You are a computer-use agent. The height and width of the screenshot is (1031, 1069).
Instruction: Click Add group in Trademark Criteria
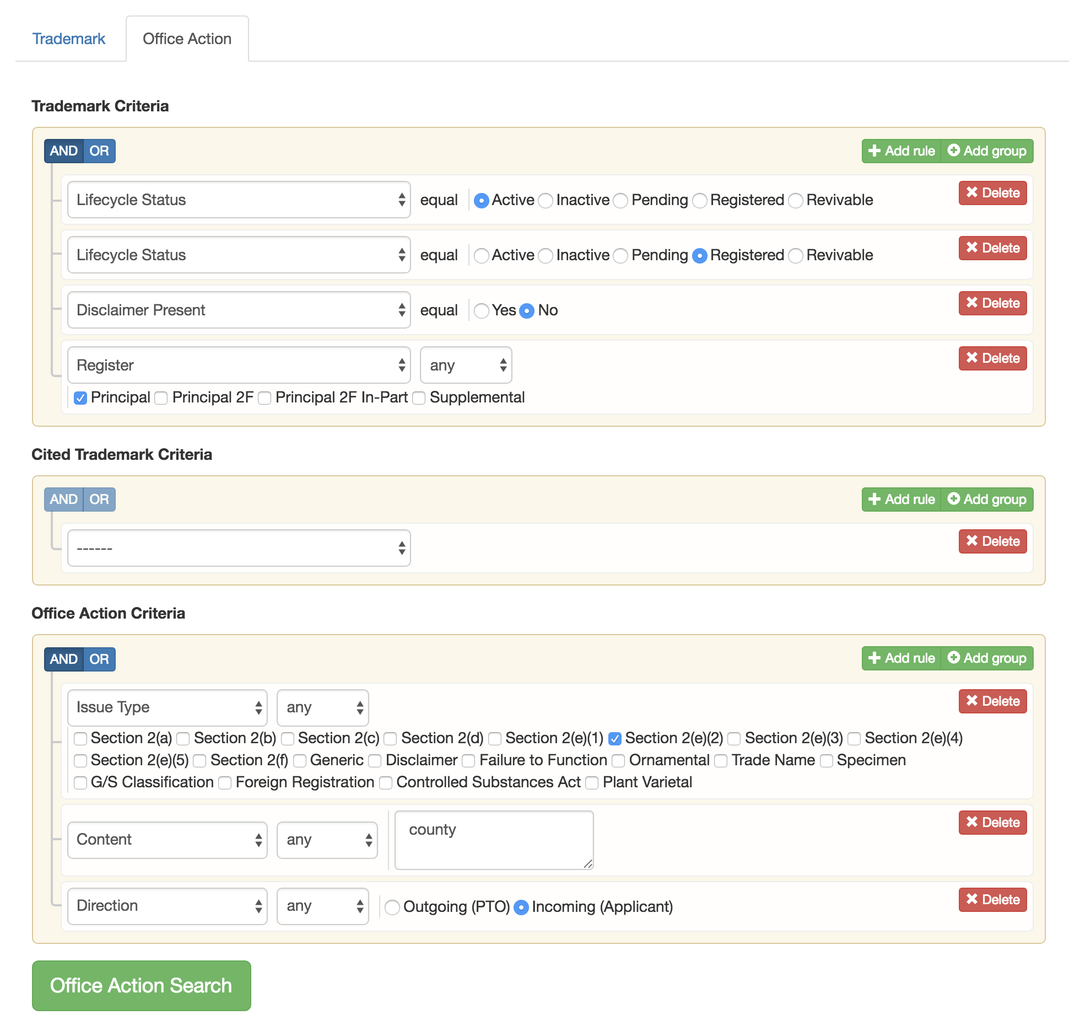(x=987, y=151)
